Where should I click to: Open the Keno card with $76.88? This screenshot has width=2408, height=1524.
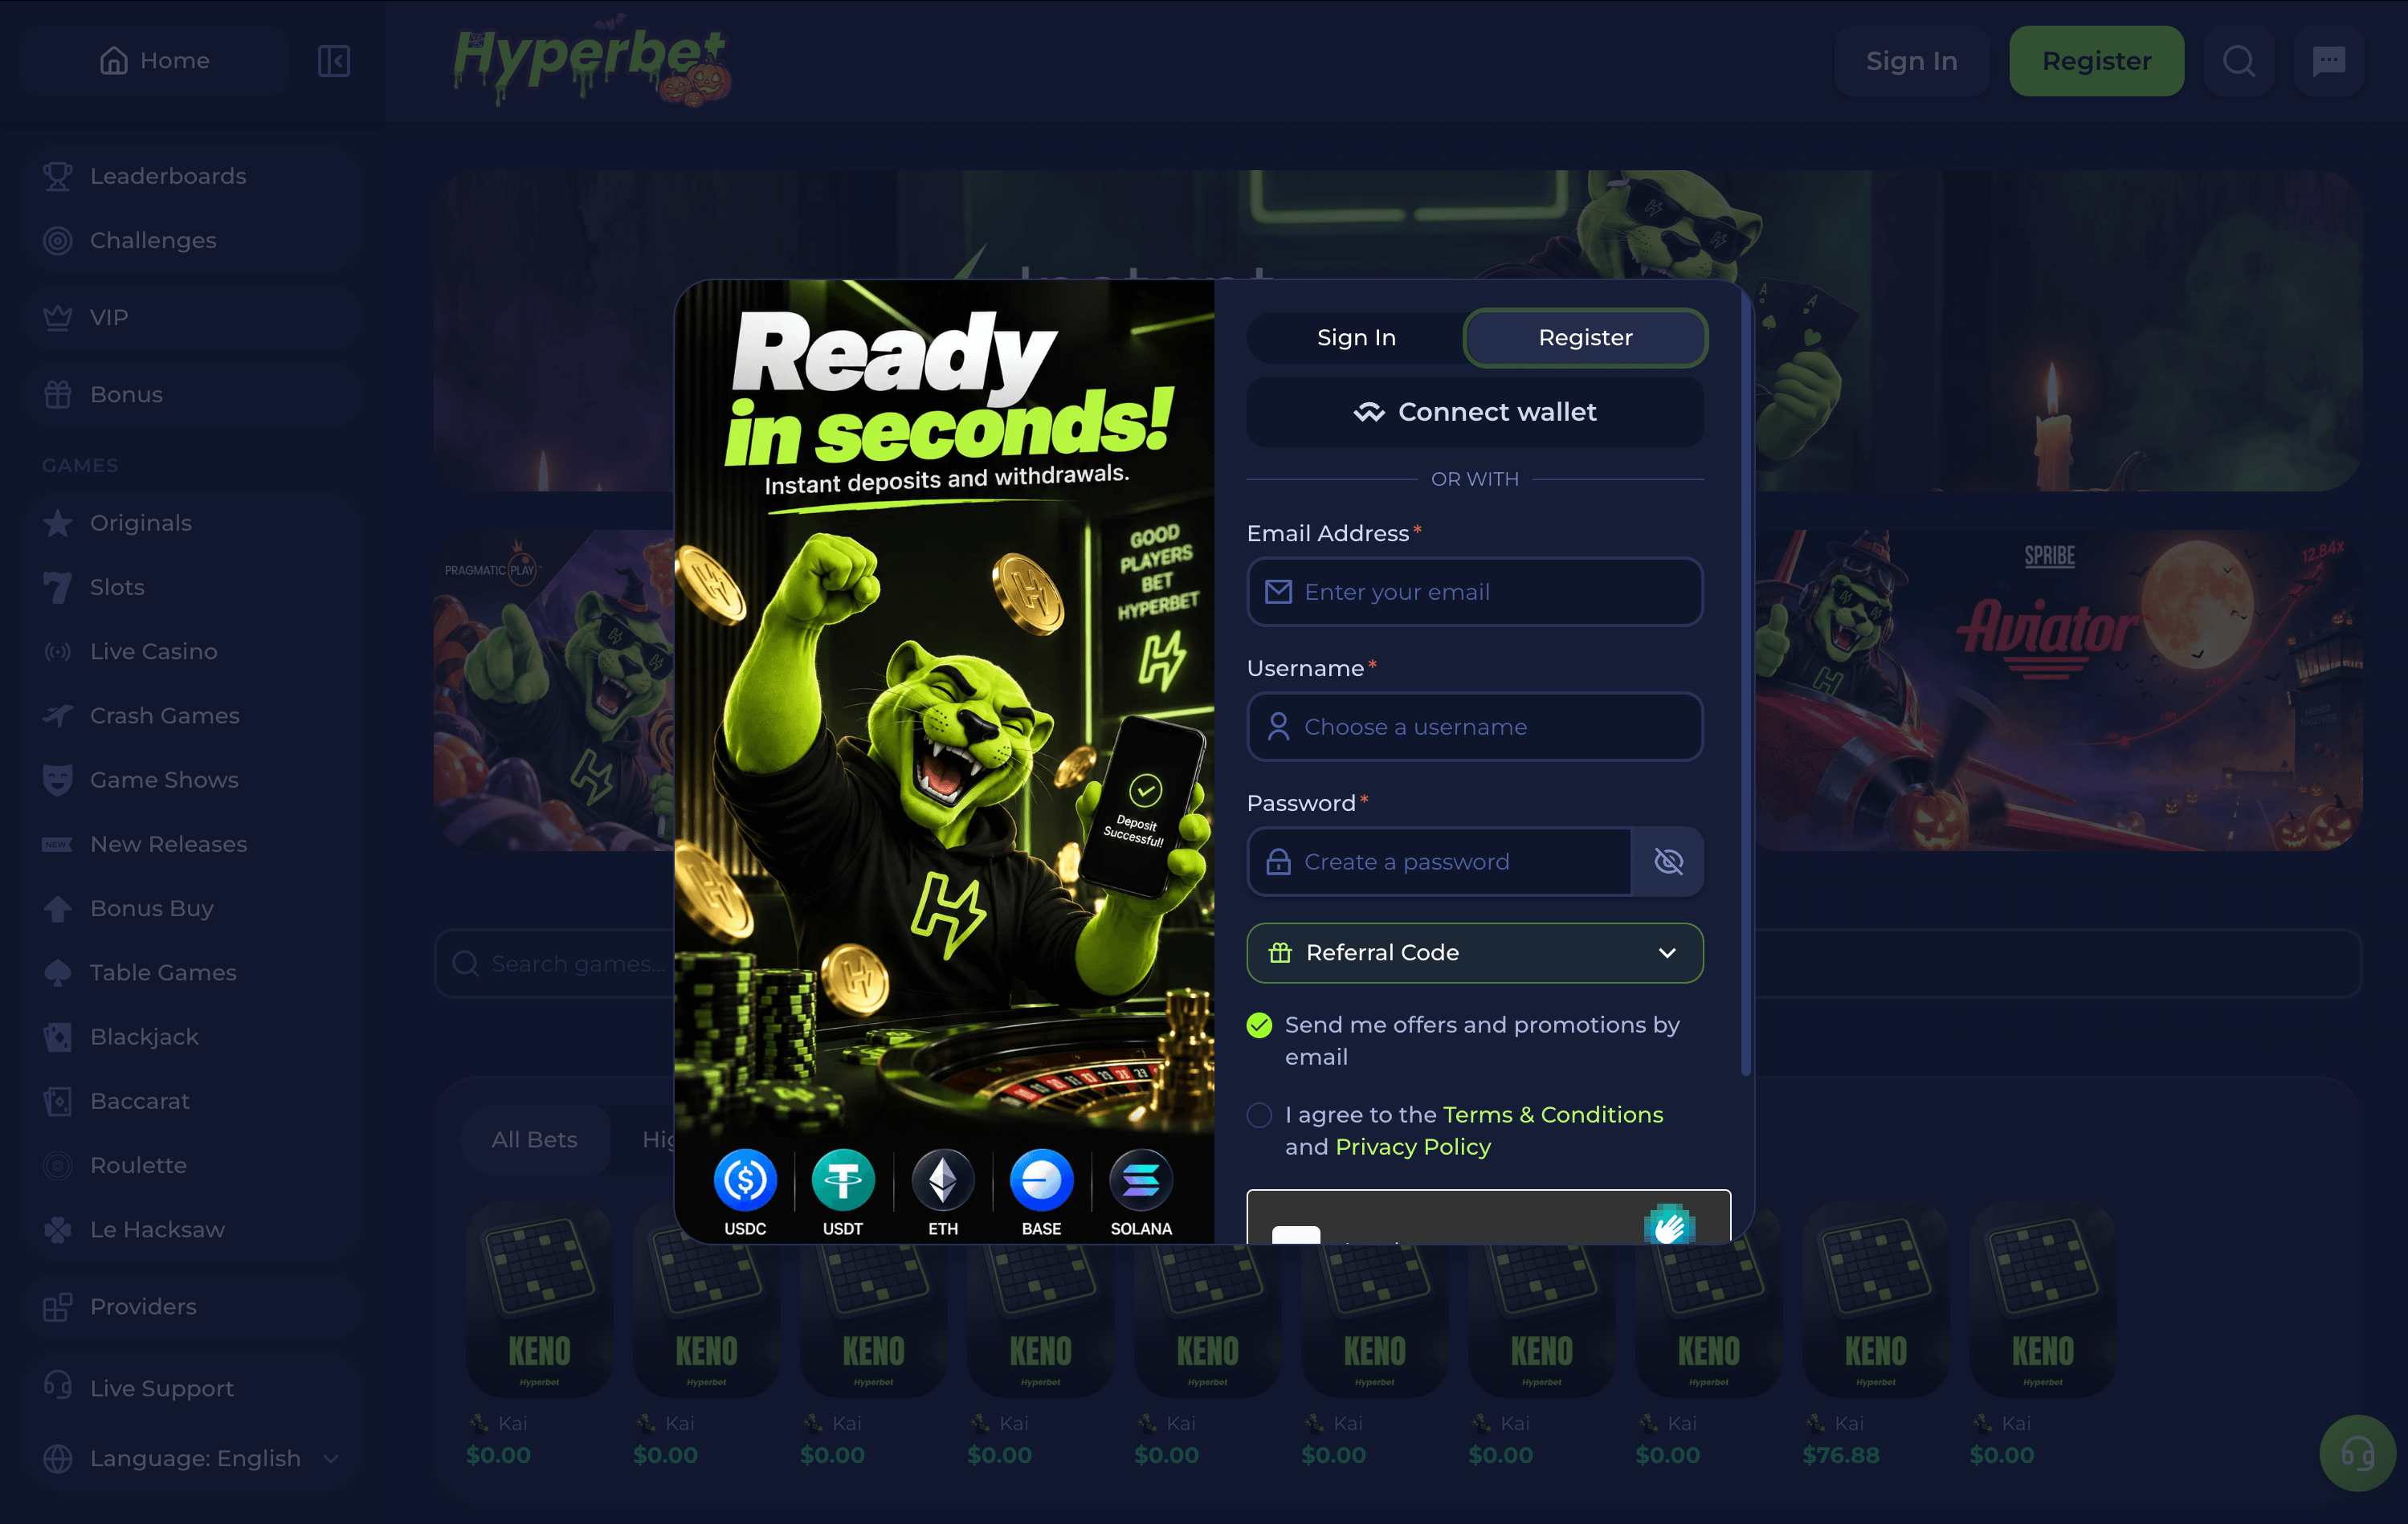click(1875, 1300)
